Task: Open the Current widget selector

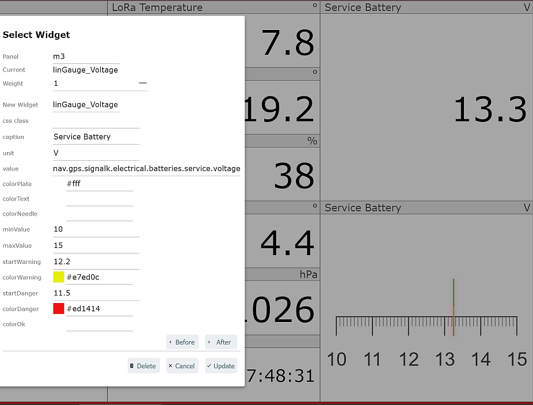Action: pos(86,70)
